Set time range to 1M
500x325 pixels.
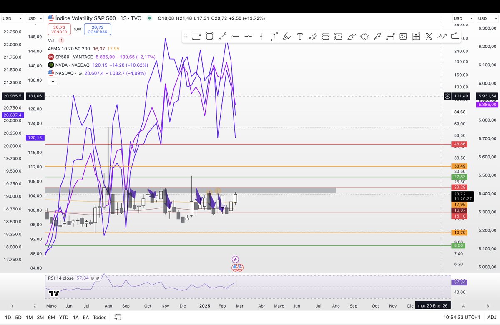click(29, 317)
